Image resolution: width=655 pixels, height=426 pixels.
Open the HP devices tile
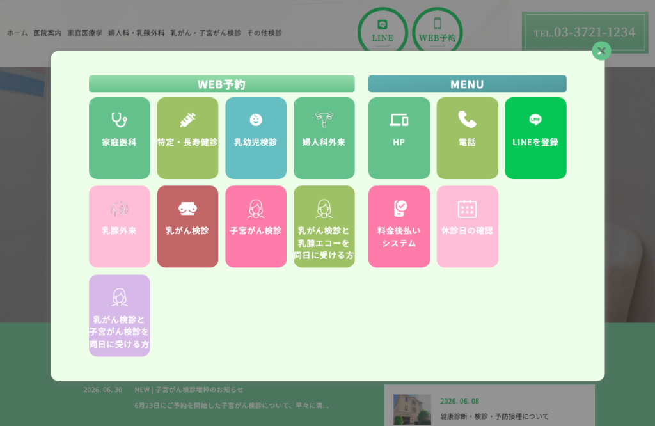(x=399, y=138)
